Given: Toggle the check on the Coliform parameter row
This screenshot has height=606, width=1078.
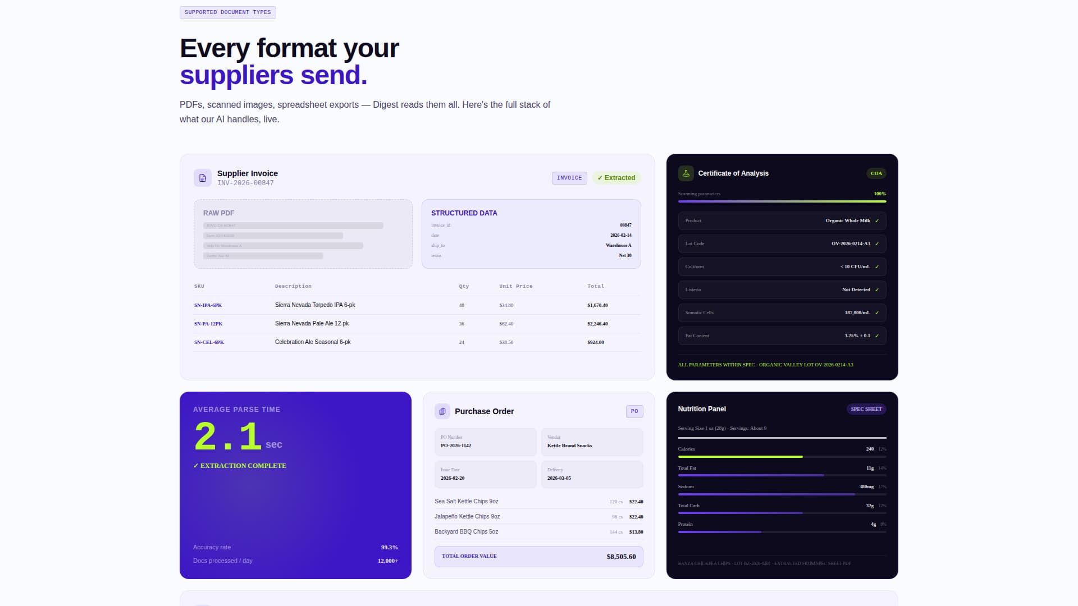Looking at the screenshot, I should (878, 267).
